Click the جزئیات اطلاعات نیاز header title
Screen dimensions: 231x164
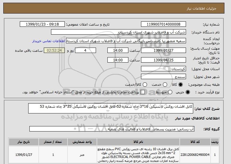point(201,8)
